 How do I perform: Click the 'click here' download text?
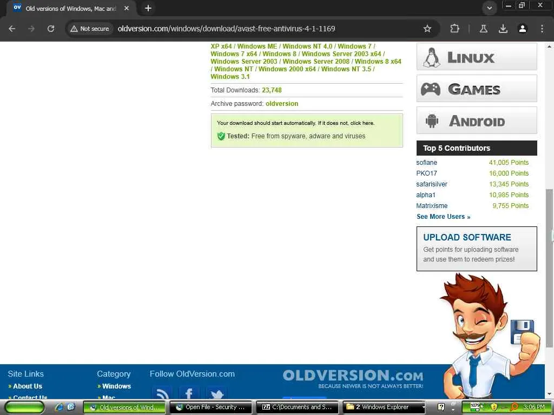(362, 123)
